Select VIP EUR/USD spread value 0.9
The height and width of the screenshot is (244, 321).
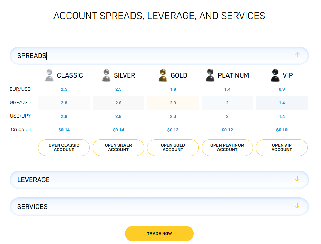tap(282, 89)
